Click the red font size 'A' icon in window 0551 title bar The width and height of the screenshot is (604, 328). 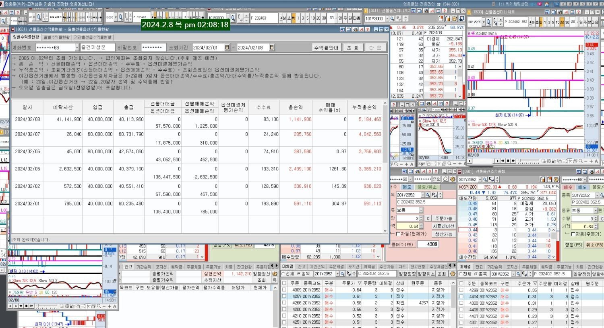coord(361,29)
